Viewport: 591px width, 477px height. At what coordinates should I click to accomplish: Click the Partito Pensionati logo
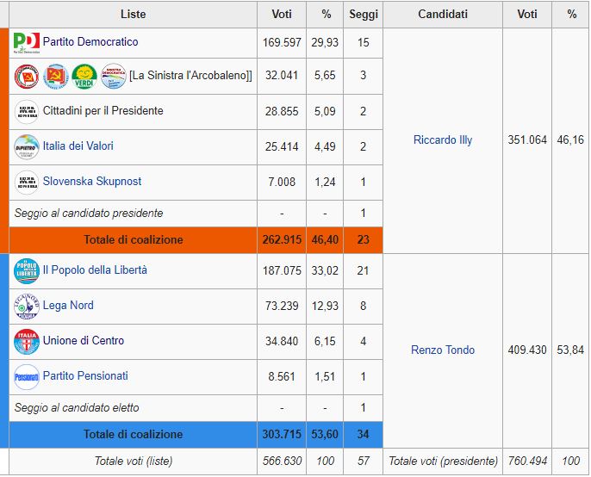tap(26, 376)
